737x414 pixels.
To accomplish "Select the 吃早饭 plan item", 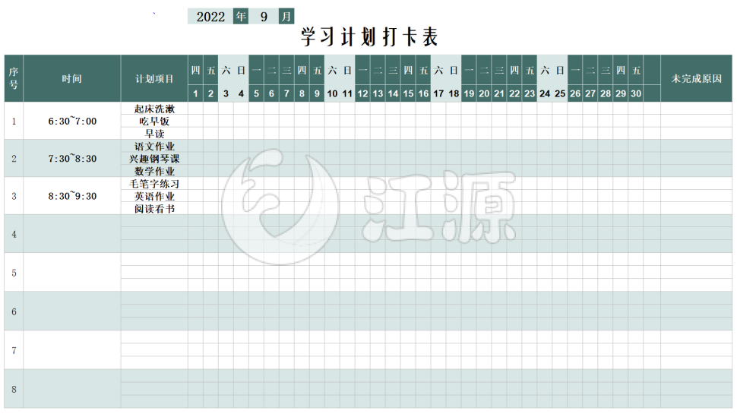I will pyautogui.click(x=154, y=121).
